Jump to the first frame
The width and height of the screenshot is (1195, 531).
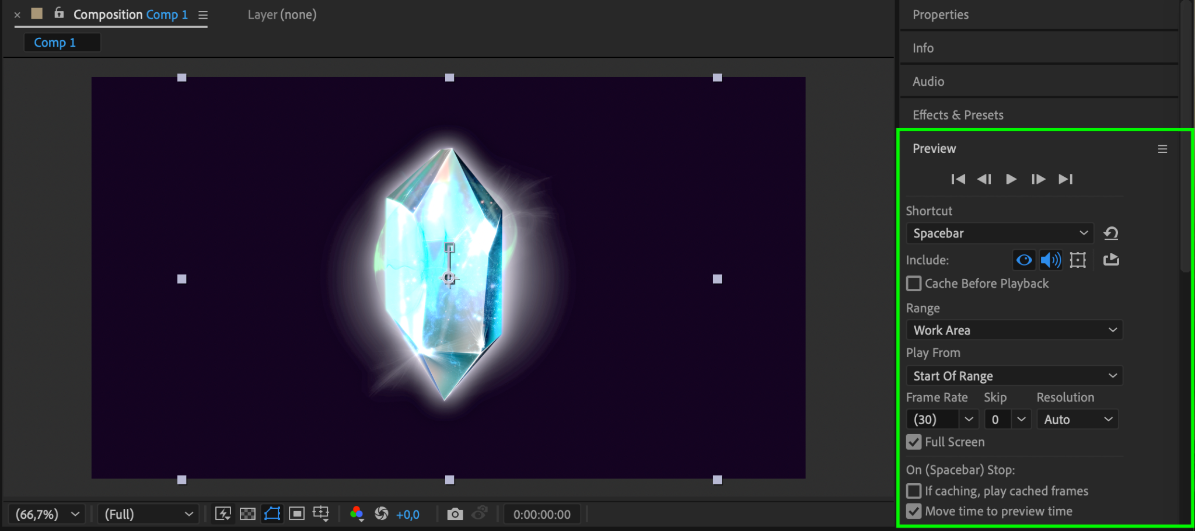[958, 179]
